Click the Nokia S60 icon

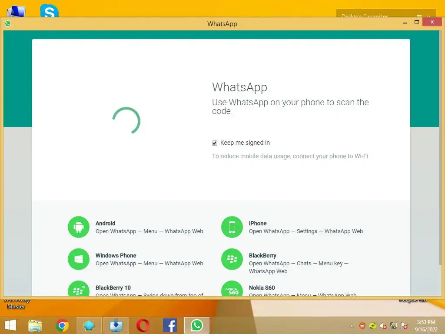pyautogui.click(x=232, y=289)
